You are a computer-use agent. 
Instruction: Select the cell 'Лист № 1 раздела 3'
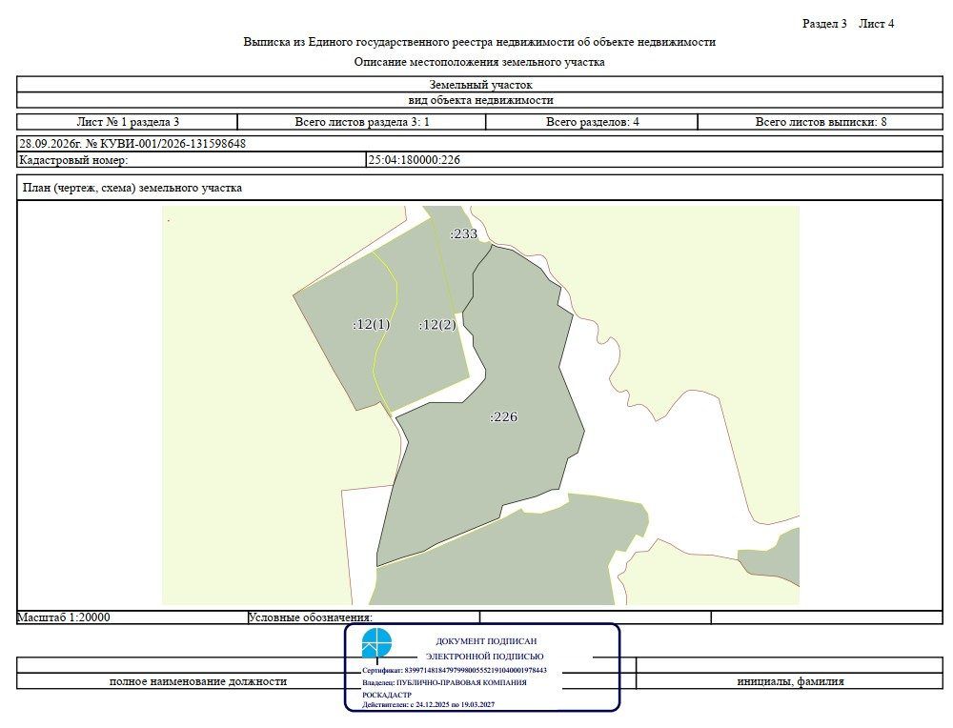[127, 122]
